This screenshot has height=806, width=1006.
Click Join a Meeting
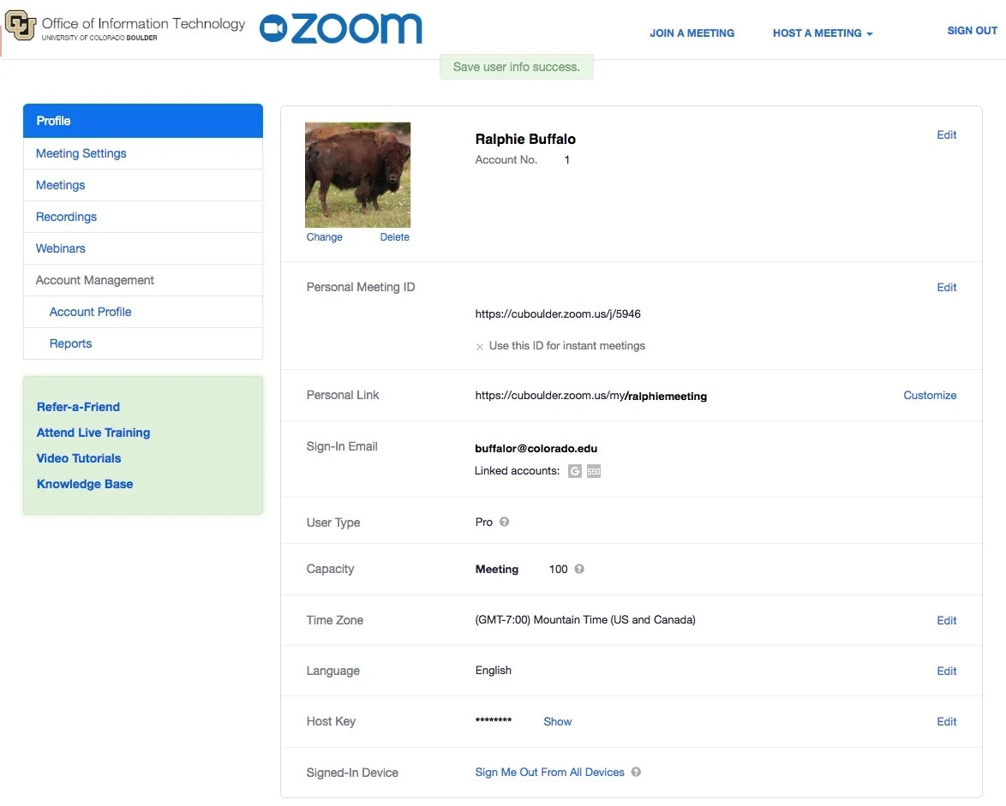(692, 33)
